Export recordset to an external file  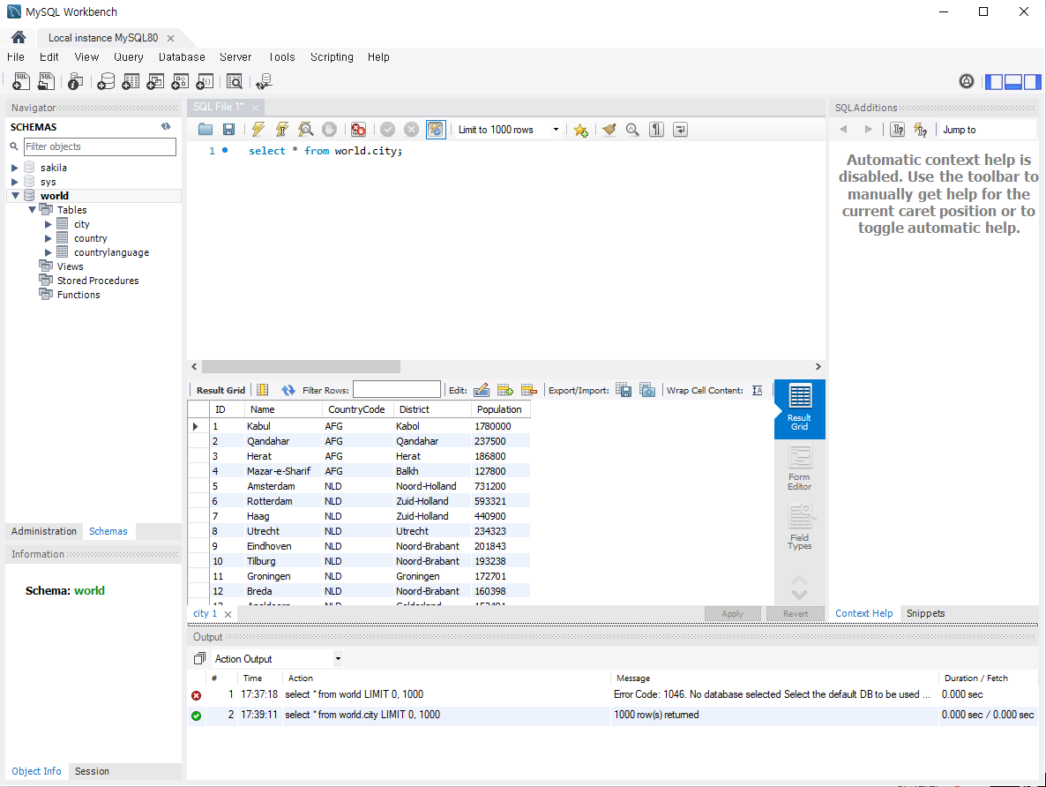[623, 390]
